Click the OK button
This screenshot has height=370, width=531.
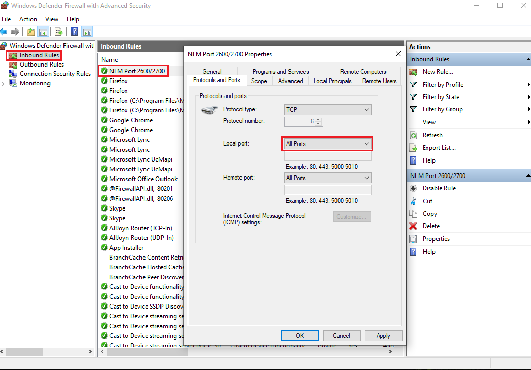[300, 336]
